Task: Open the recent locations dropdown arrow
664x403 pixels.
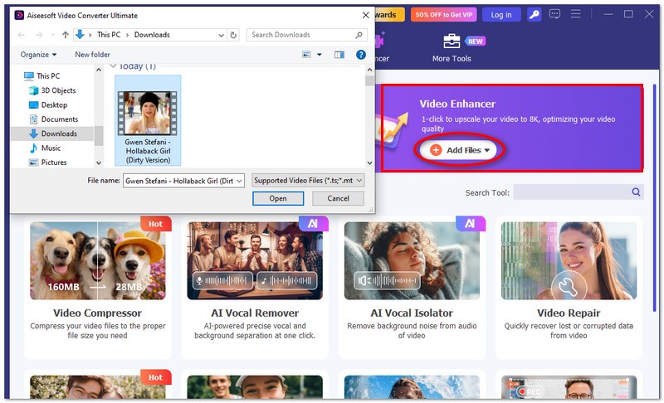Action: pyautogui.click(x=52, y=35)
